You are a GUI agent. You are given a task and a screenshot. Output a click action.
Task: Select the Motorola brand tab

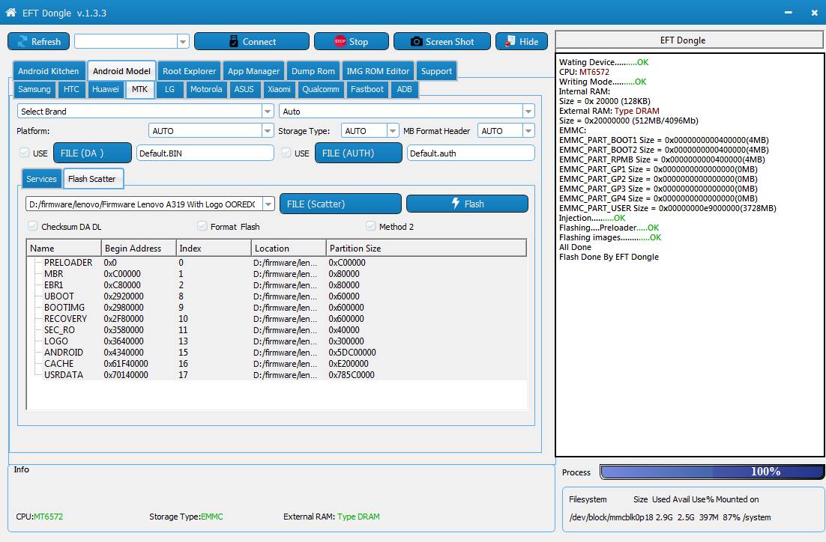pyautogui.click(x=206, y=89)
